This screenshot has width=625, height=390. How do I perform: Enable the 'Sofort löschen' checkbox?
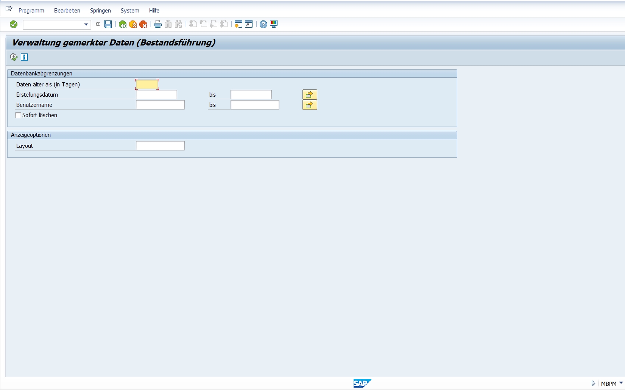pos(18,115)
